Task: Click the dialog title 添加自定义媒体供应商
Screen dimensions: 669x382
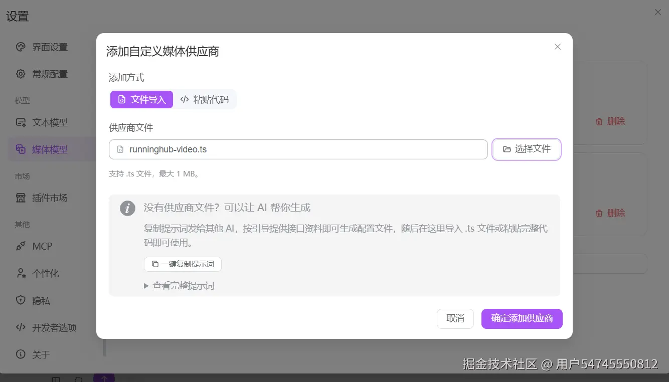Action: tap(163, 52)
